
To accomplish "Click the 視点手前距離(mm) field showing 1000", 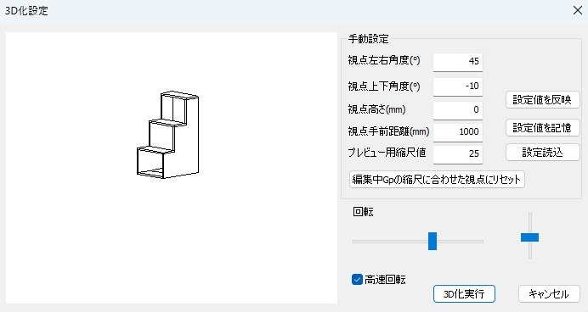I will [458, 132].
